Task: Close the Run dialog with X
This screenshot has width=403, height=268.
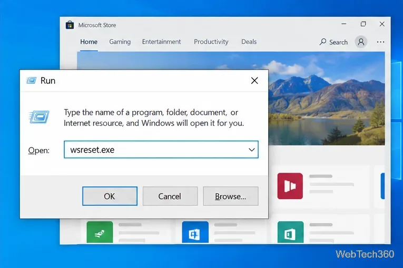Action: click(x=254, y=81)
